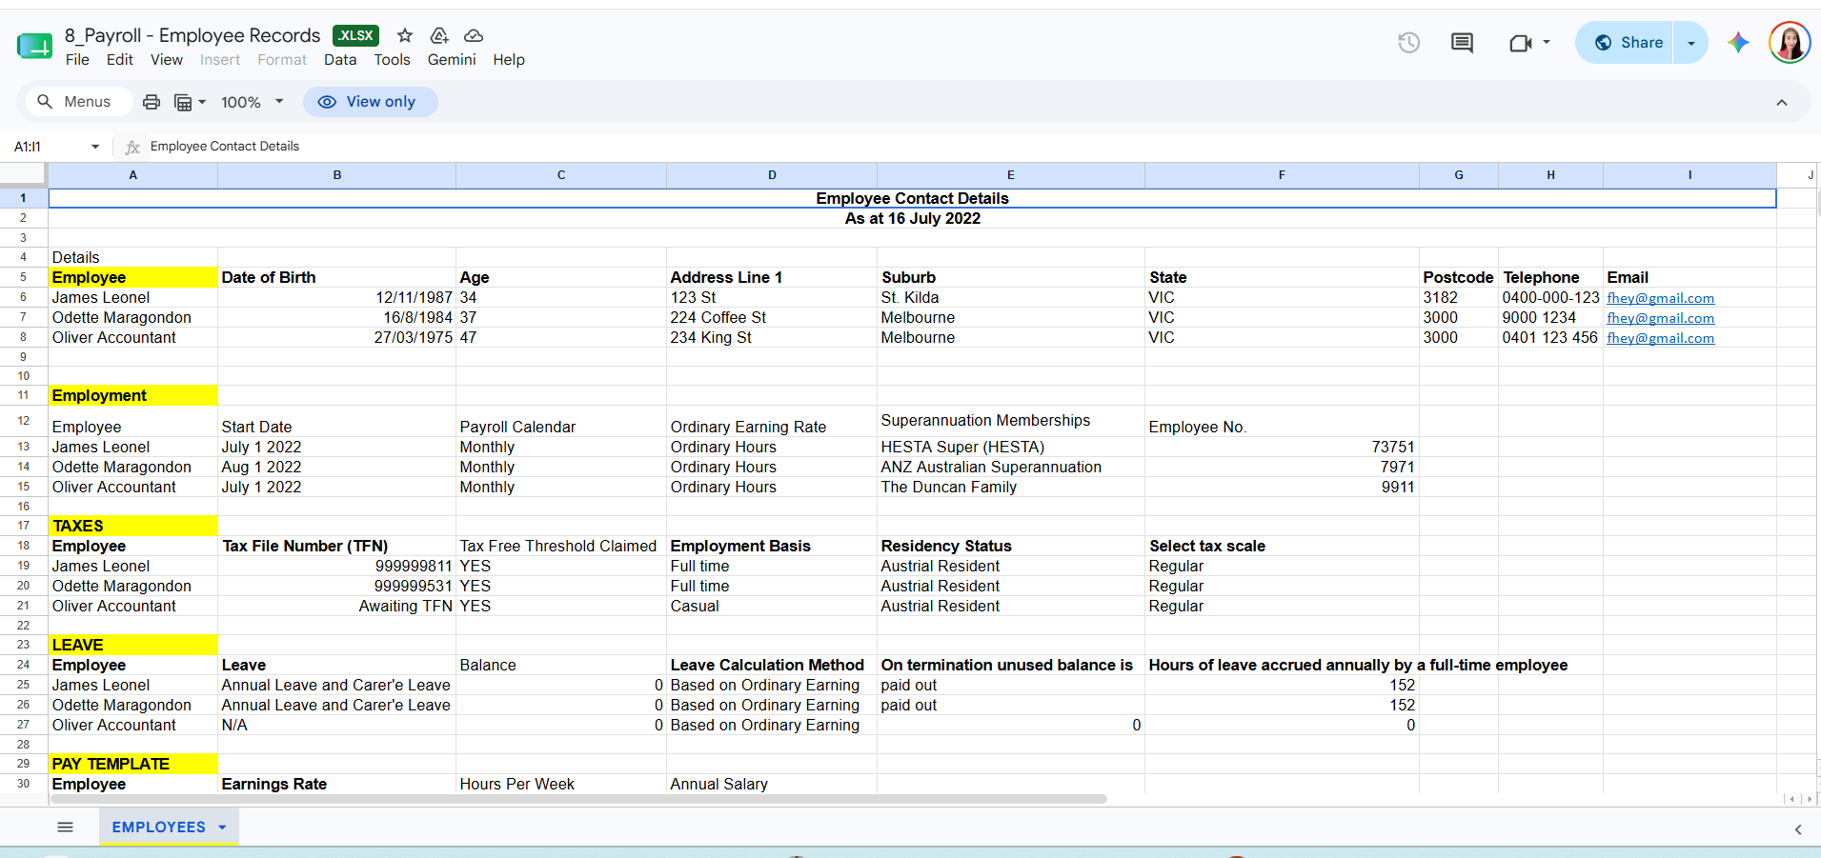Select the 'Awaiting TFN' cell
This screenshot has height=858, width=1821.
(336, 606)
